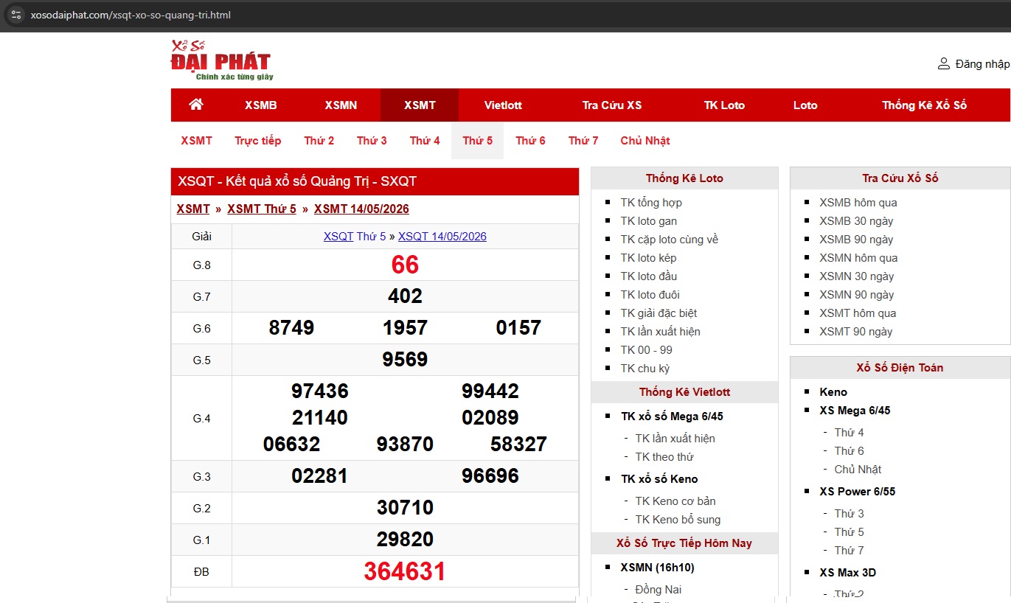Click the XSQT link in table header

point(338,237)
